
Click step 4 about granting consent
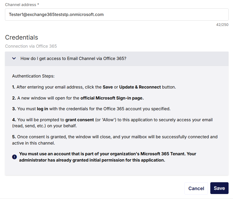[x=112, y=123]
